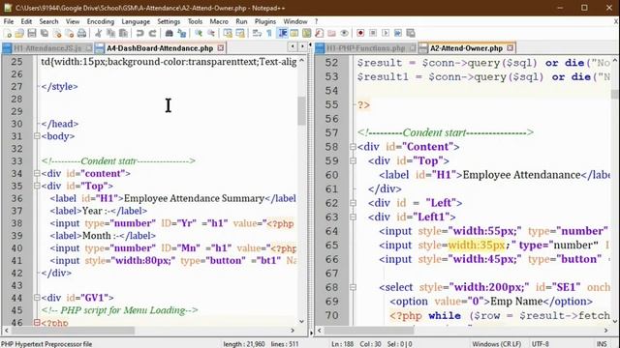620x348 pixels.
Task: Click the Open file toolbar icon
Action: pos(19,34)
